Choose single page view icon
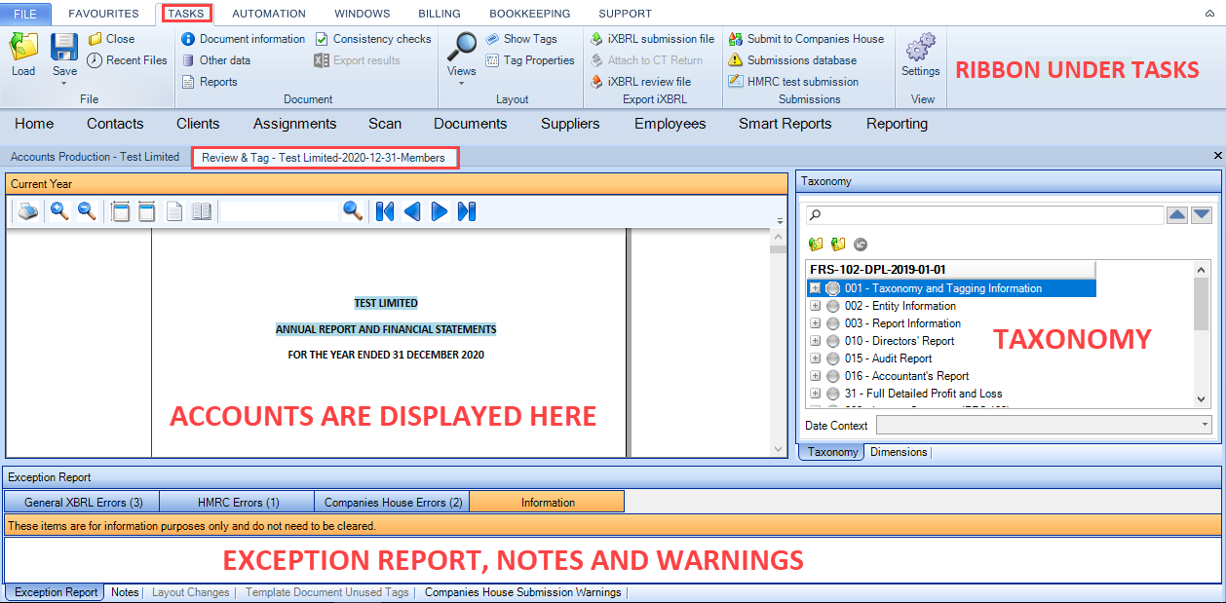The image size is (1226, 603). (x=174, y=211)
